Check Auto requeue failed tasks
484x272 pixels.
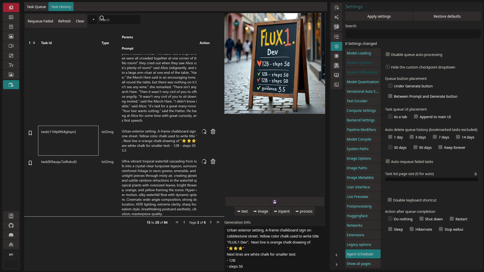pyautogui.click(x=388, y=161)
